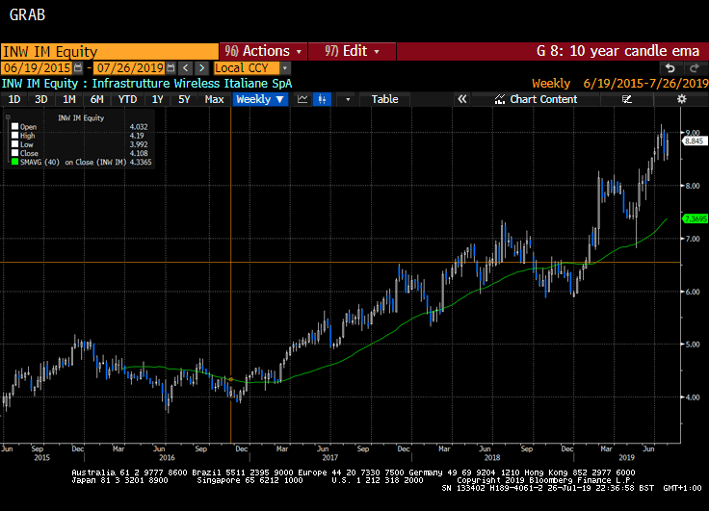Click the line chart type icon
The image size is (709, 511).
click(x=303, y=99)
